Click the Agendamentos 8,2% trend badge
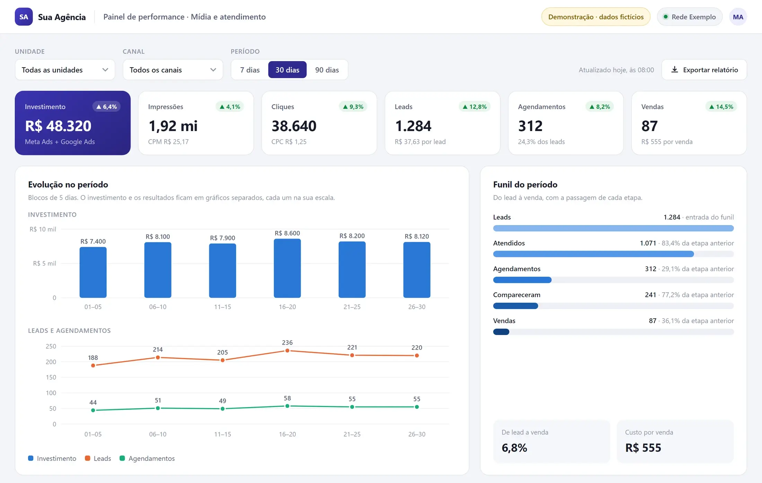The image size is (762, 483). click(600, 107)
